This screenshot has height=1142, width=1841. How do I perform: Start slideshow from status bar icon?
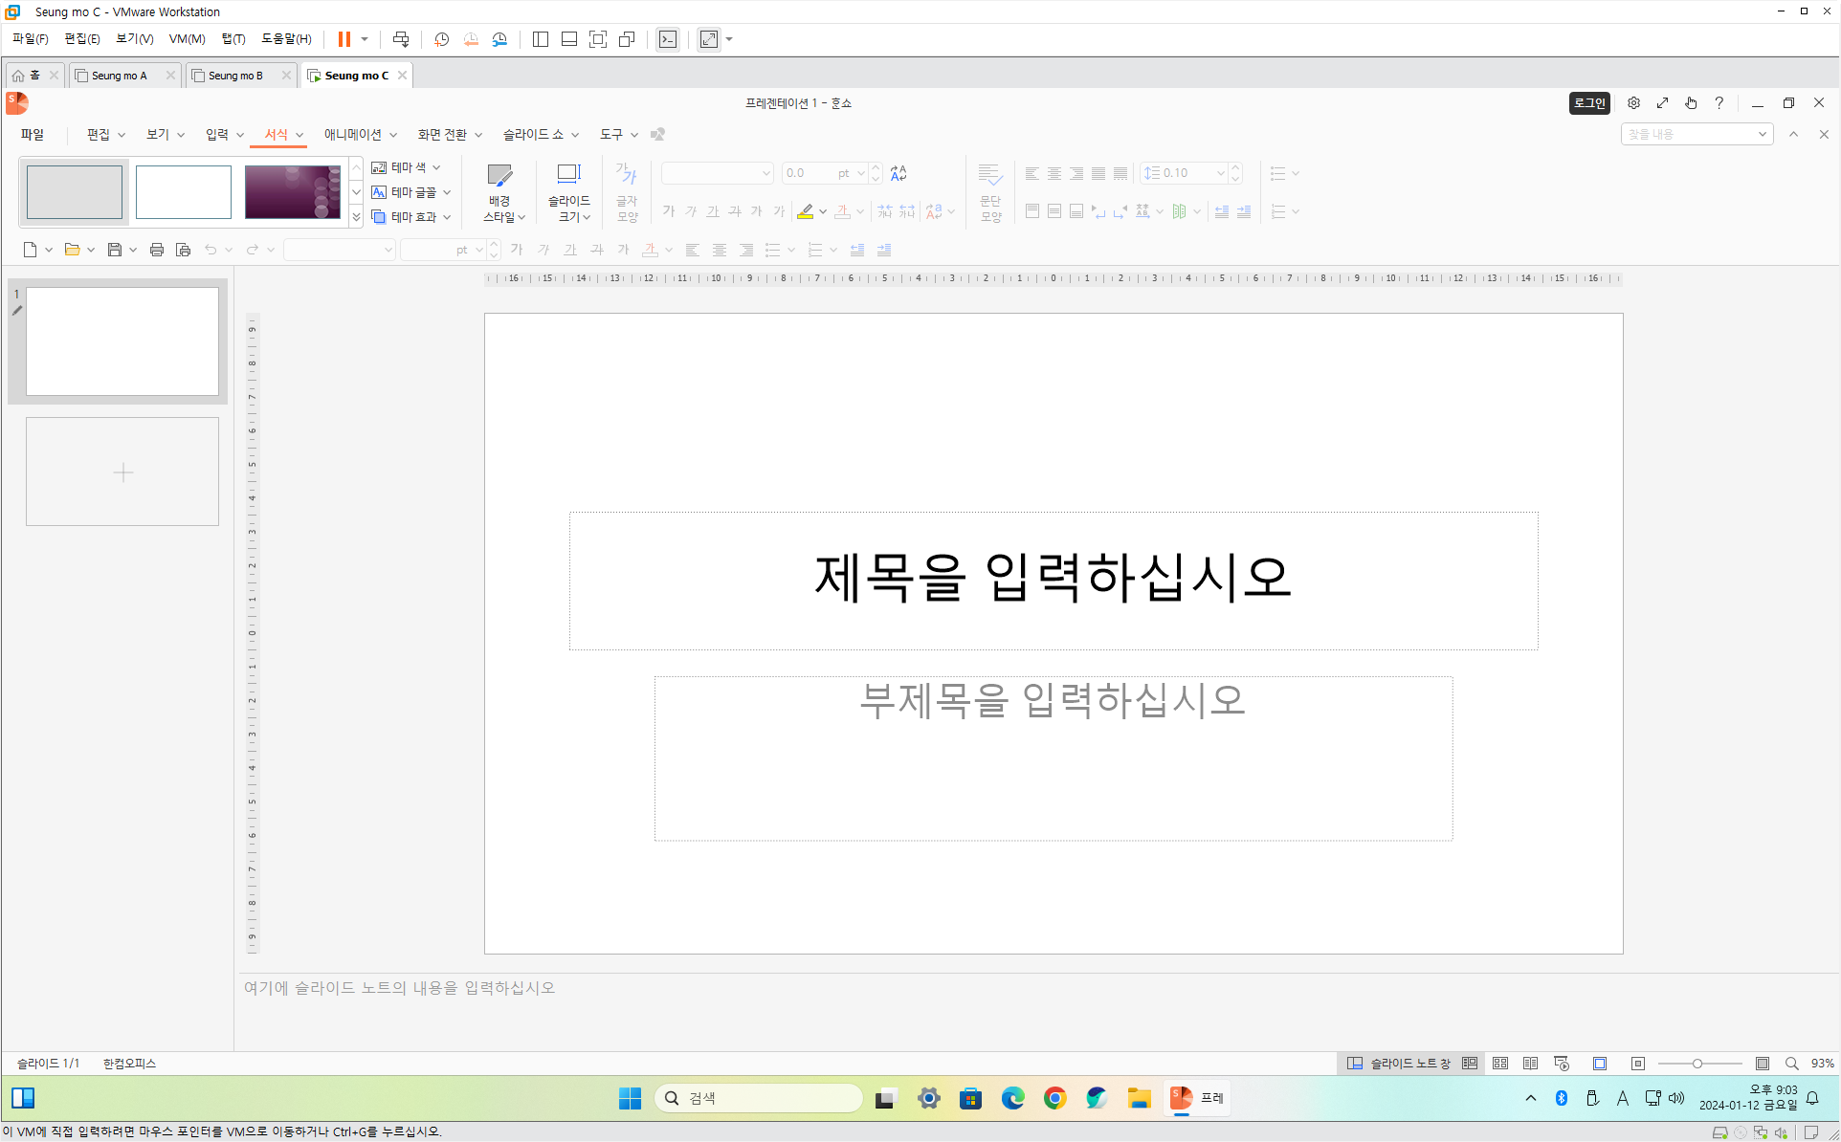coord(1562,1064)
